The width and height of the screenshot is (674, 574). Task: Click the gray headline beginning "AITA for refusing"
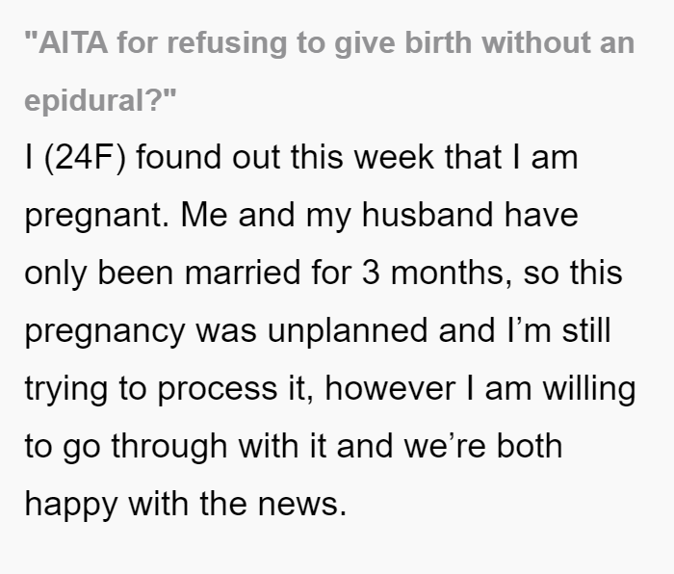tap(329, 71)
